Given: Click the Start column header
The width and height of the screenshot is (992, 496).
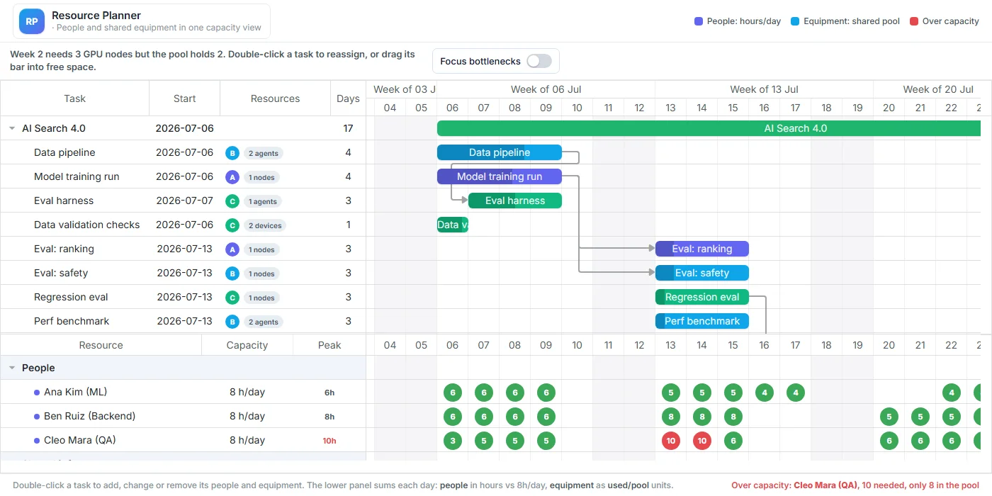Looking at the screenshot, I should click(x=184, y=98).
